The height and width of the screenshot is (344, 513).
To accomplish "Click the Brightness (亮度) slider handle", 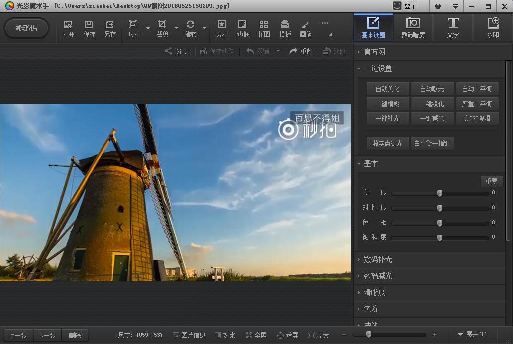I will (x=440, y=193).
